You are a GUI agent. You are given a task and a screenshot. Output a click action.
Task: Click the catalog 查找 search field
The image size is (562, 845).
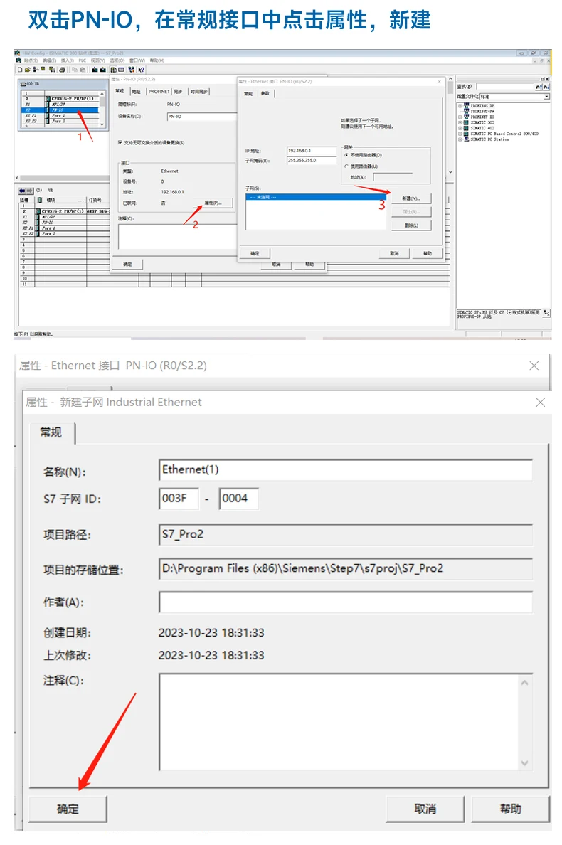[505, 87]
